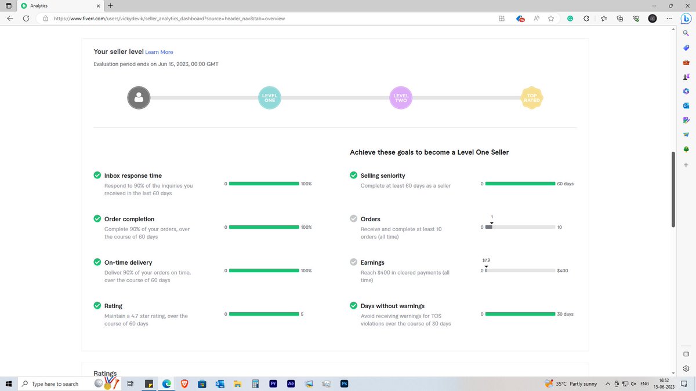Click the seller avatar level icon
The image size is (696, 391).
pyautogui.click(x=139, y=97)
